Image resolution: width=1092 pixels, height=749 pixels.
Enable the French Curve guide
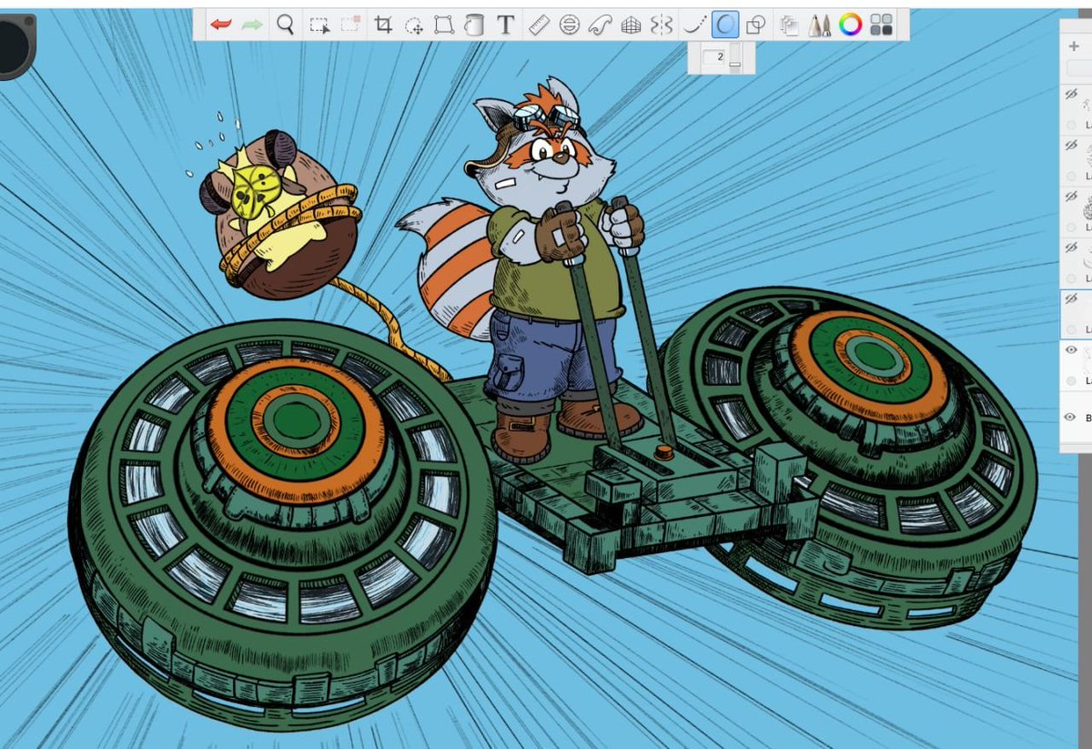pos(600,25)
